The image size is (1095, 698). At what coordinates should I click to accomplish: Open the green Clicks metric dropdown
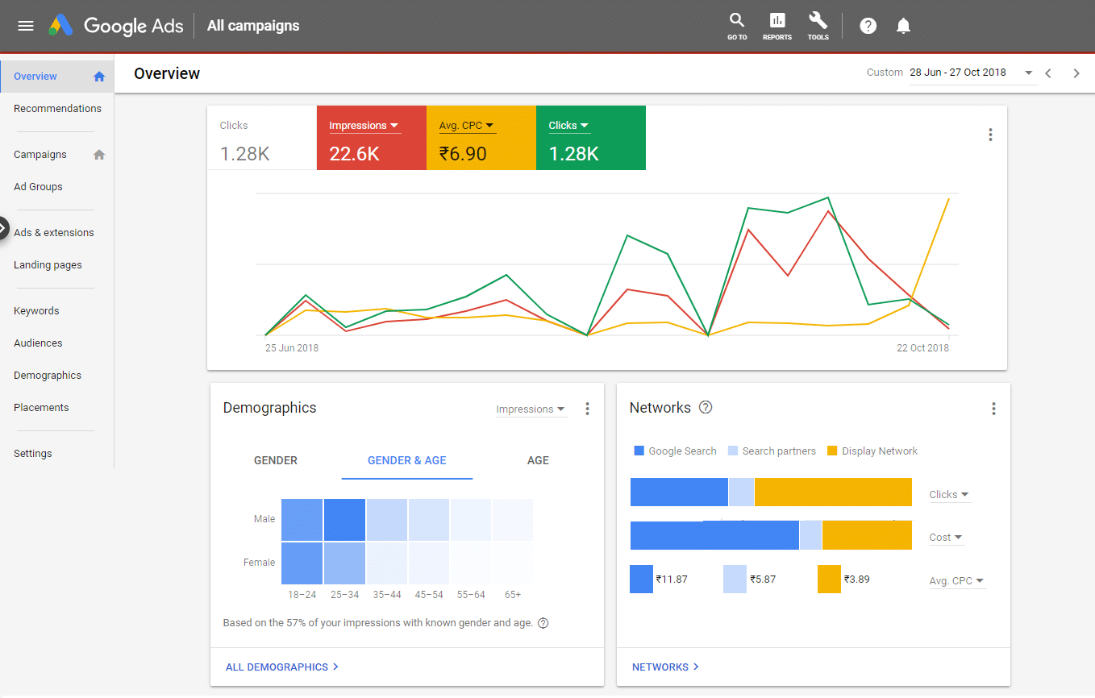[x=568, y=126]
